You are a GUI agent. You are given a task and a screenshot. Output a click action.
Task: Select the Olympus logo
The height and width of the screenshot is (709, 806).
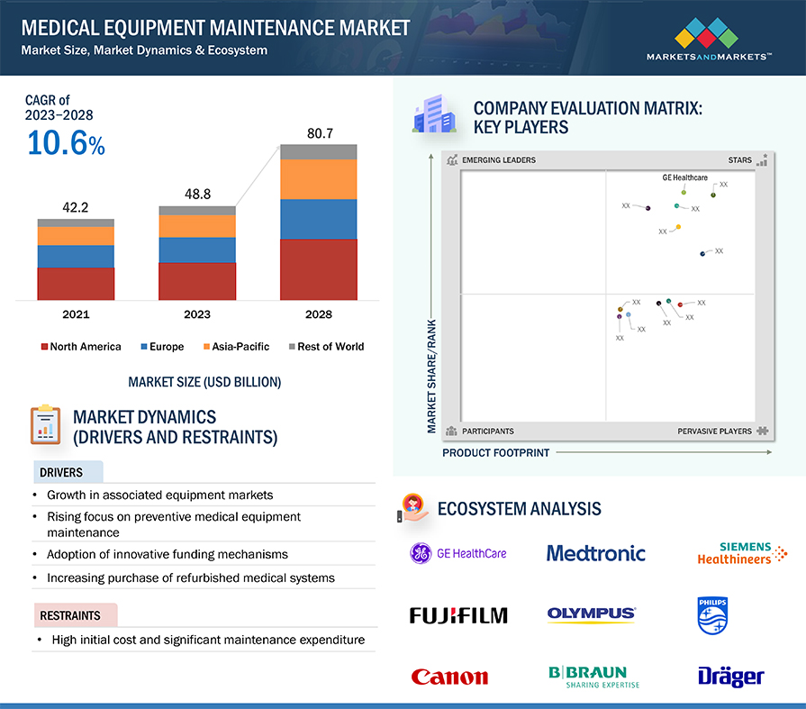pos(592,615)
